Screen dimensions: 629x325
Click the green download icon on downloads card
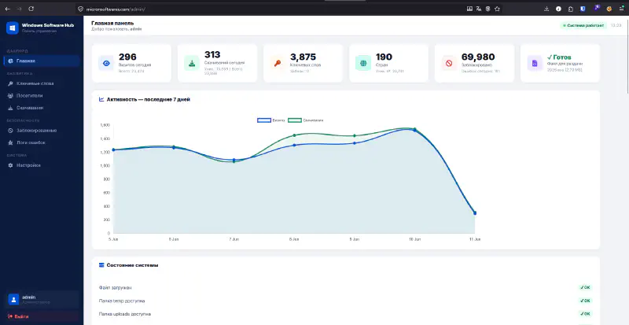(x=192, y=63)
